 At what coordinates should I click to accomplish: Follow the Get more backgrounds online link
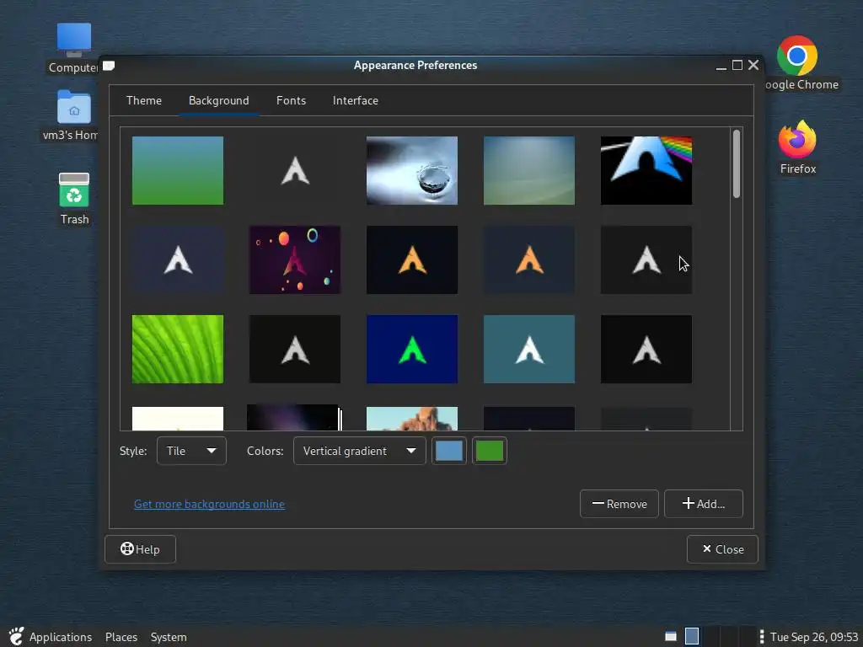tap(209, 504)
